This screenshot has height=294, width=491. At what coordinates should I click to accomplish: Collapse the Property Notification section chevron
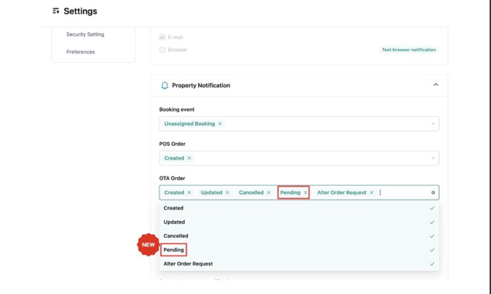tap(436, 84)
